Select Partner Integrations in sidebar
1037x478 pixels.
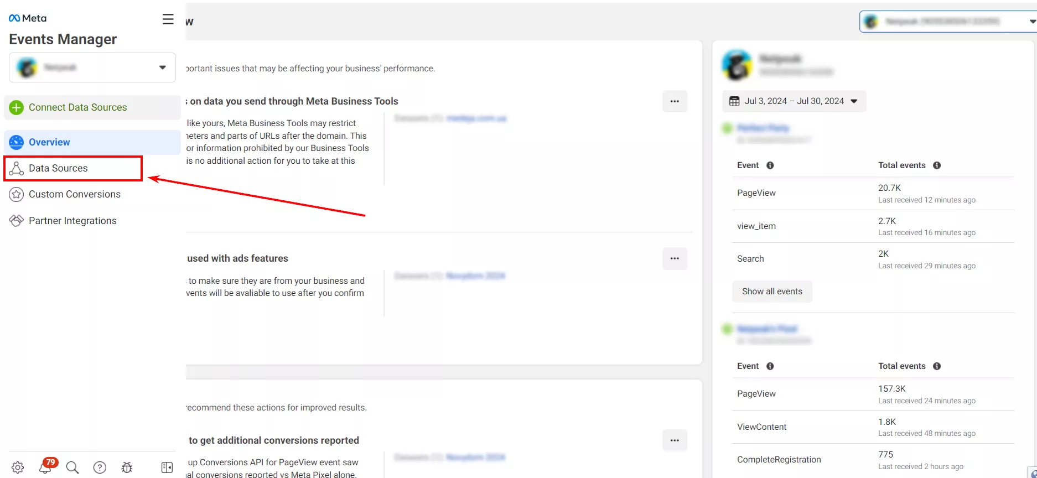pyautogui.click(x=72, y=221)
